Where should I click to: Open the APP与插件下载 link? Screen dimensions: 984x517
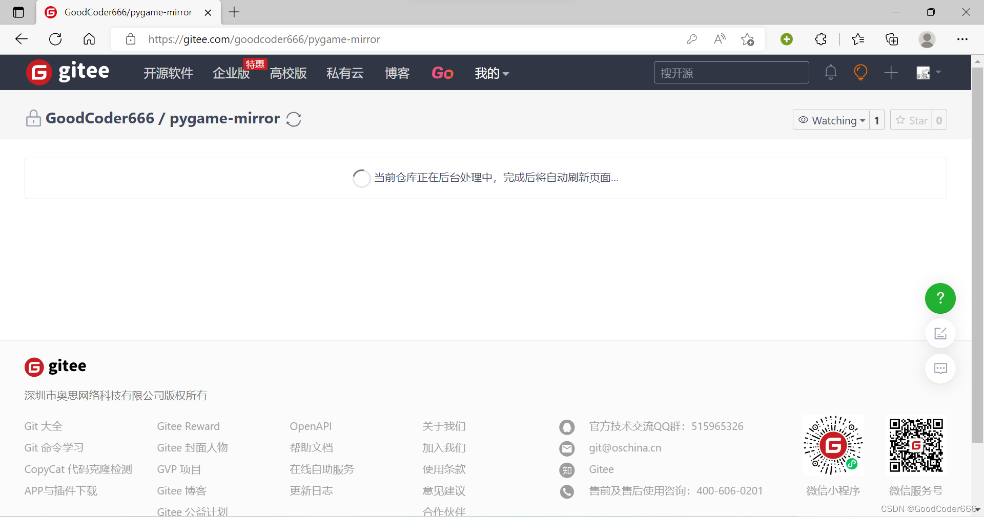[60, 491]
